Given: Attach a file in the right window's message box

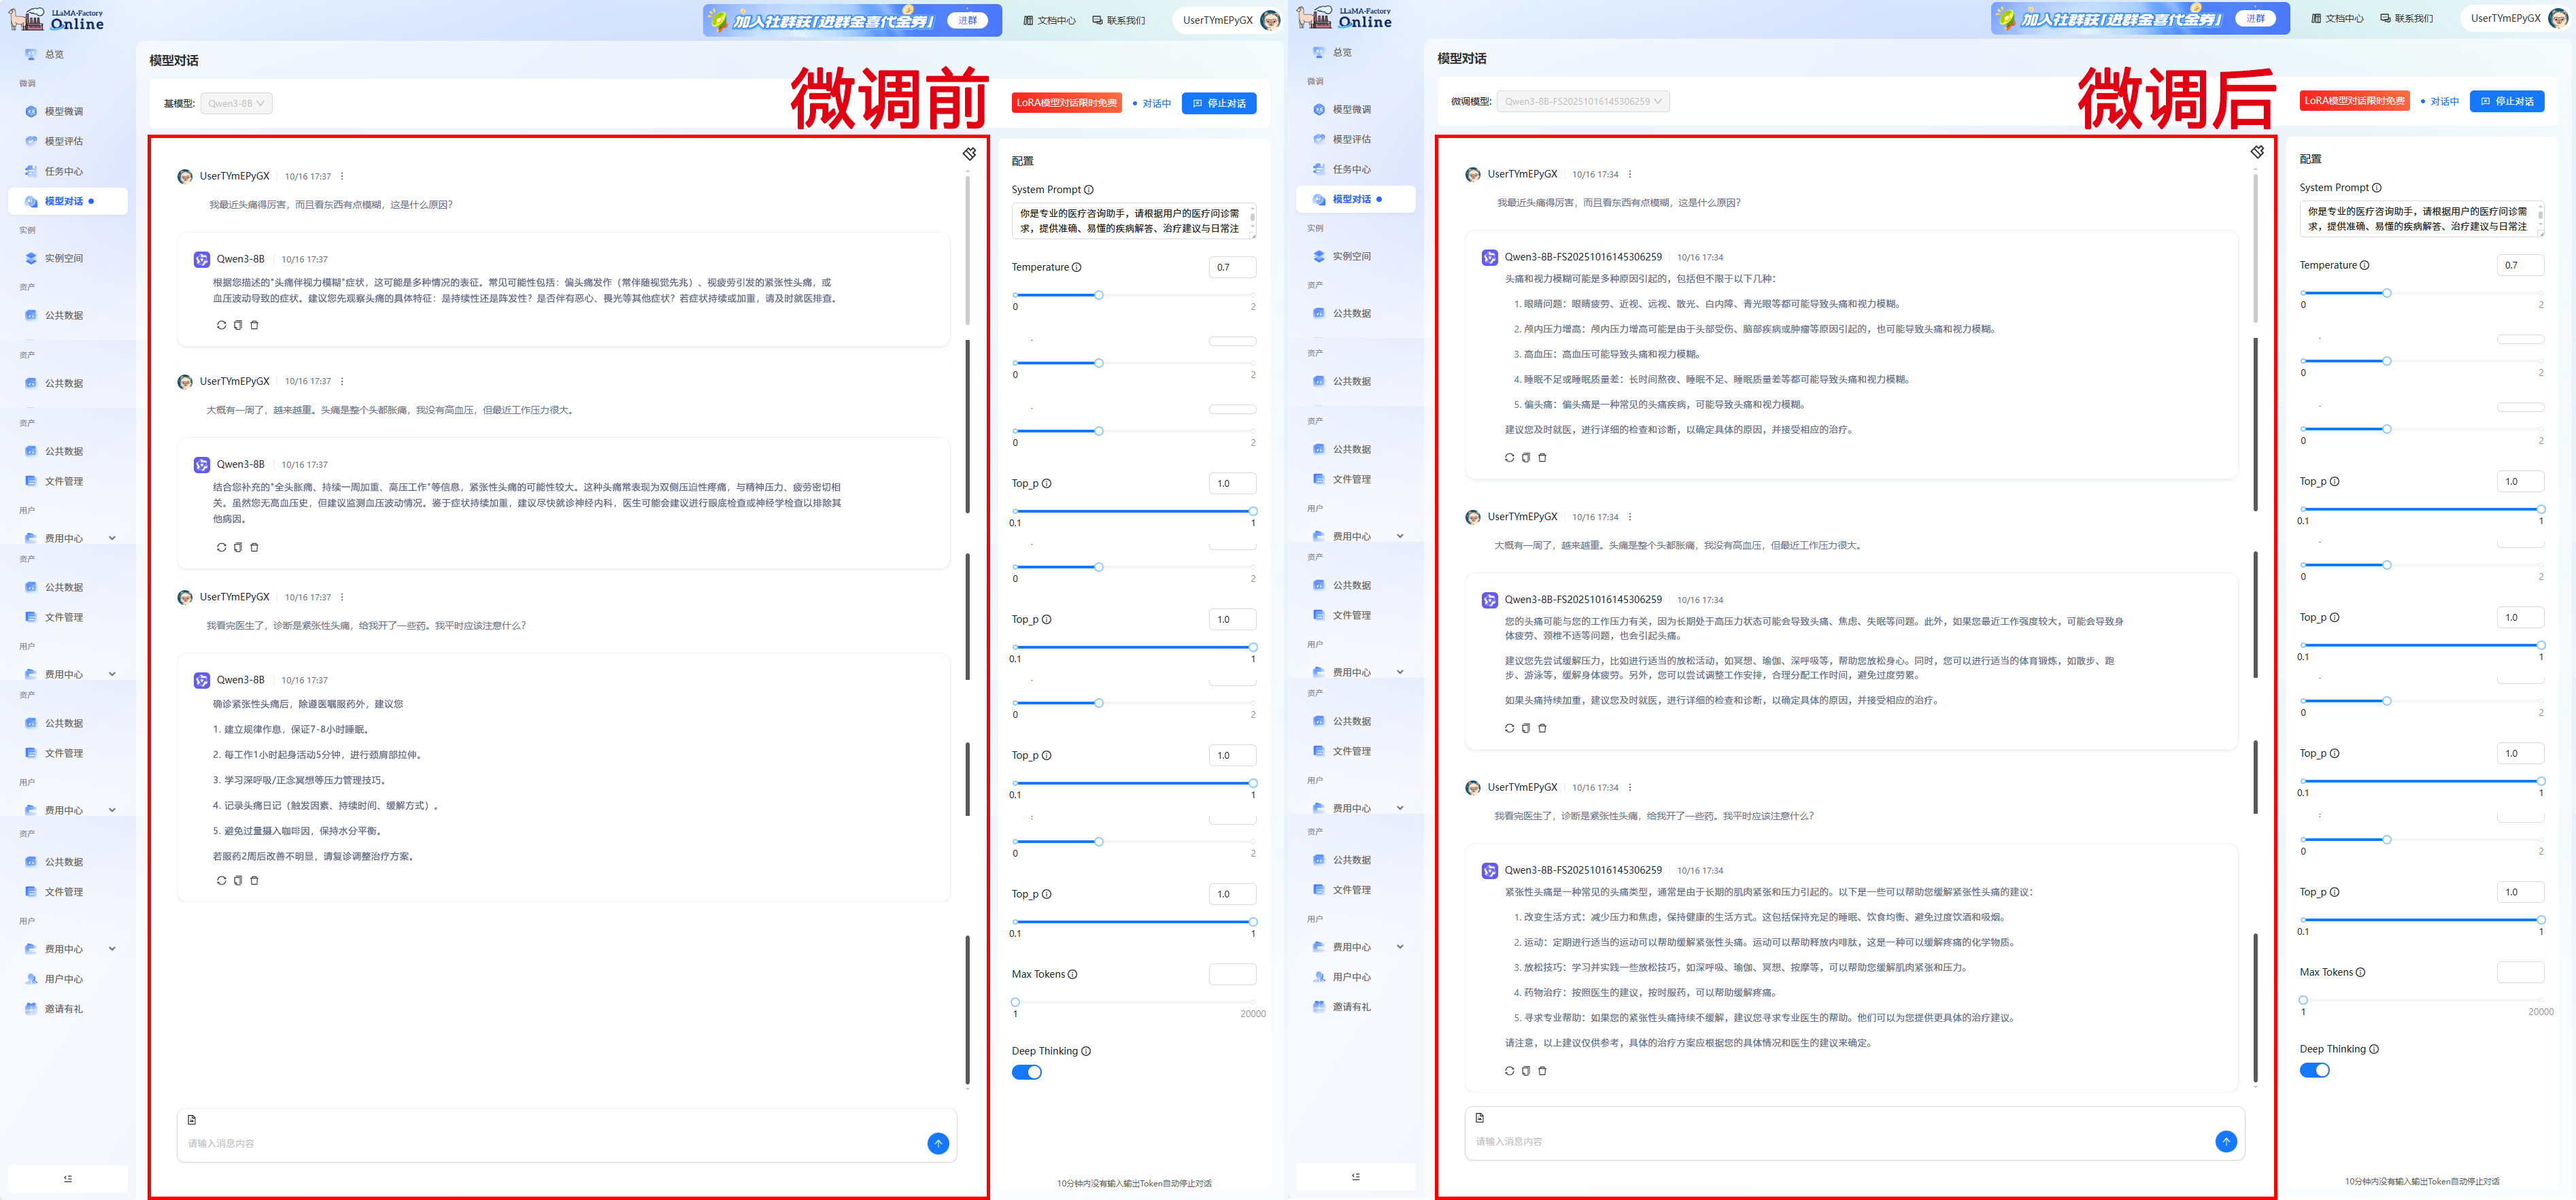Looking at the screenshot, I should 1480,1118.
